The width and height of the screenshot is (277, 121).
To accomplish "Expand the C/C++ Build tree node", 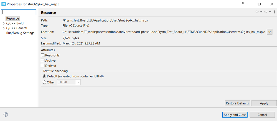I will click(4, 23).
